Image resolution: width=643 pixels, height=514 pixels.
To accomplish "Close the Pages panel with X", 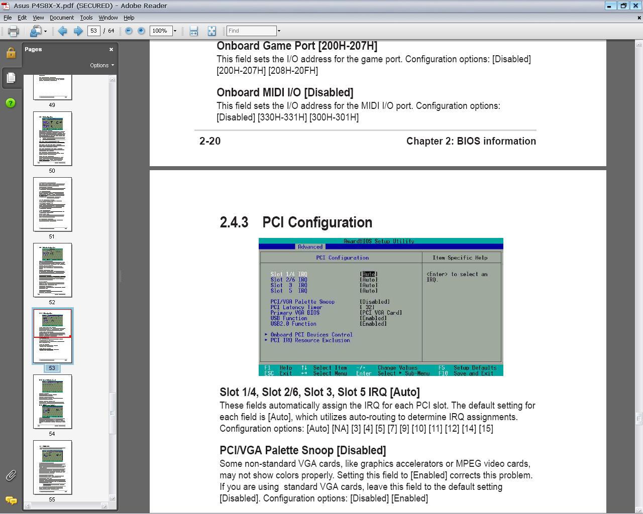I will coord(111,49).
